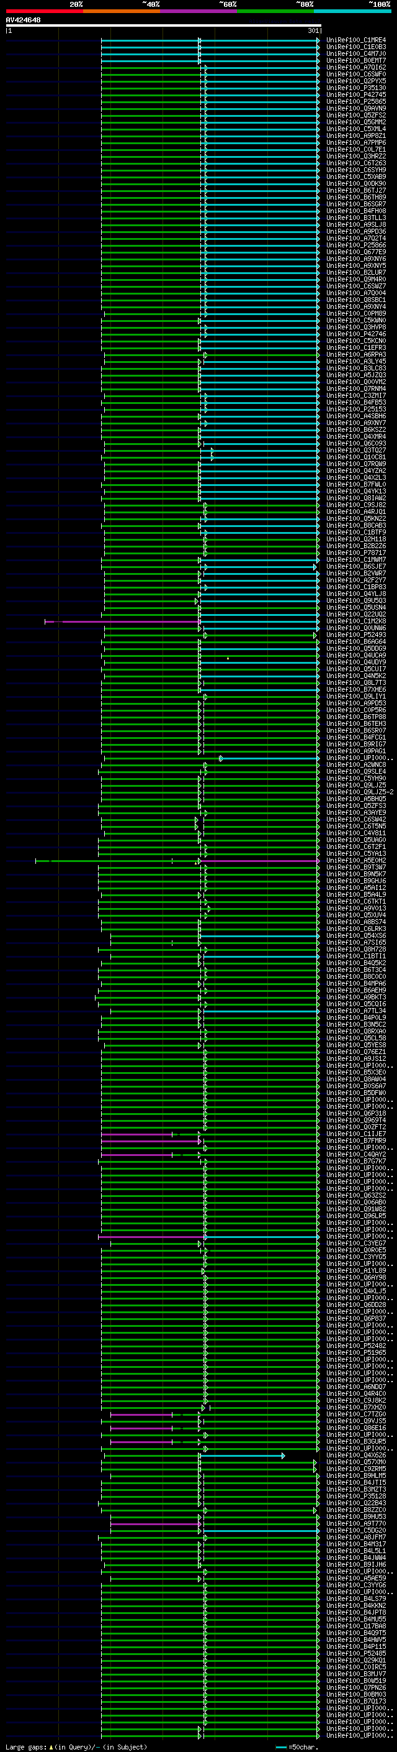
Task: Select the UniRef100_A1YL89 label
Action: (356, 1270)
